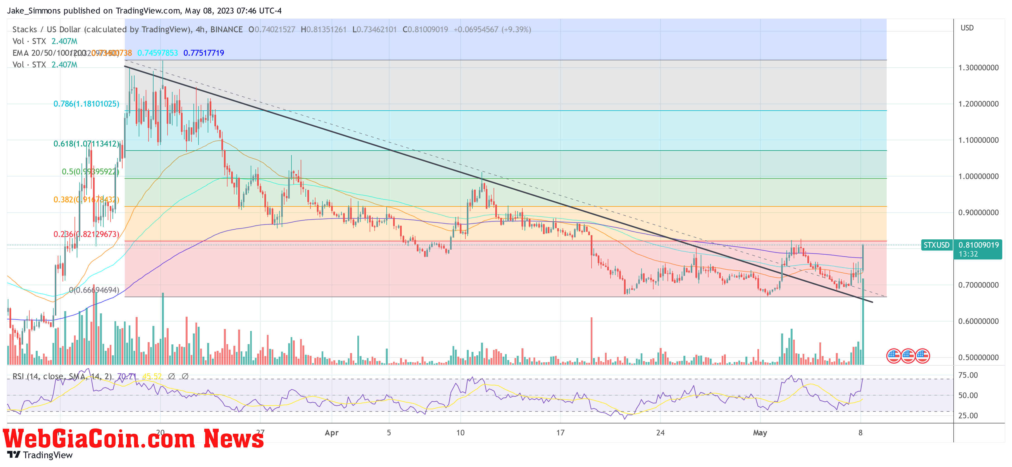This screenshot has height=467, width=1012.
Task: Click the first Vol · STX legend row
Action: tap(45, 41)
